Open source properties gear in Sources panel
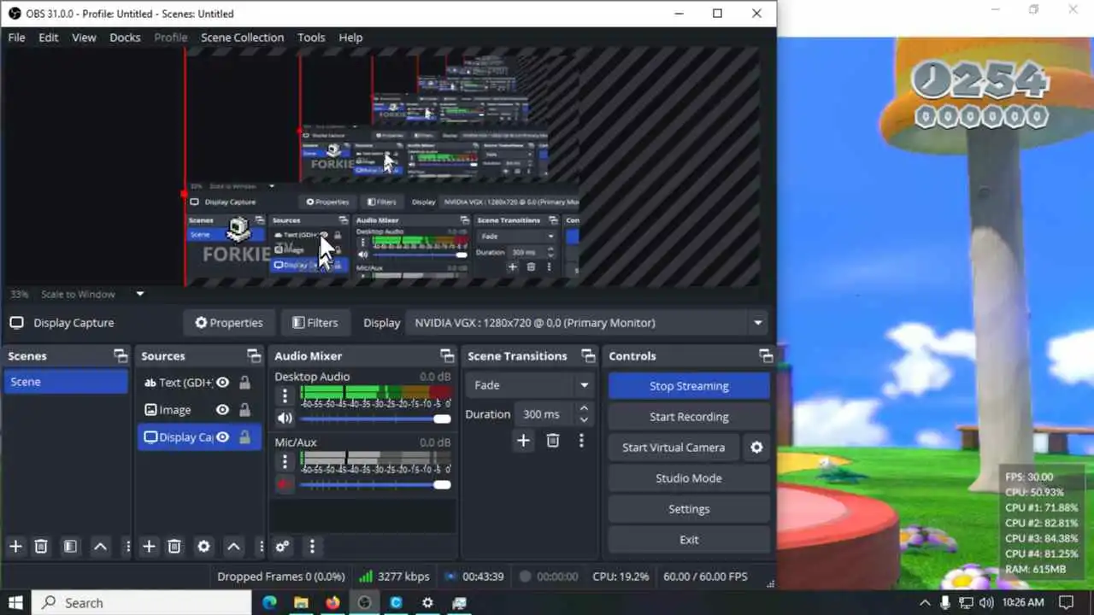Image resolution: width=1094 pixels, height=615 pixels. (203, 547)
